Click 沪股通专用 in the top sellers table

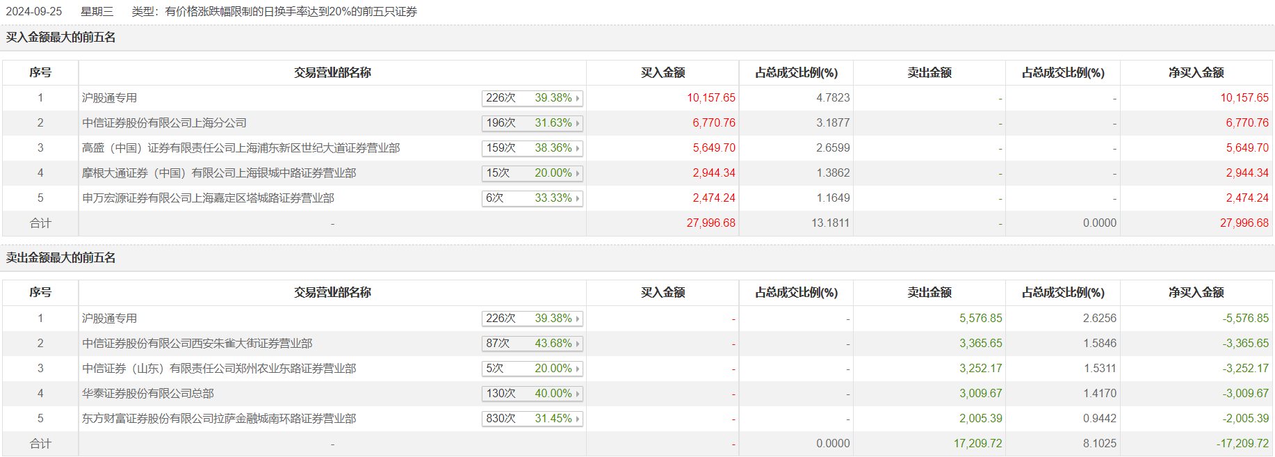(x=110, y=319)
